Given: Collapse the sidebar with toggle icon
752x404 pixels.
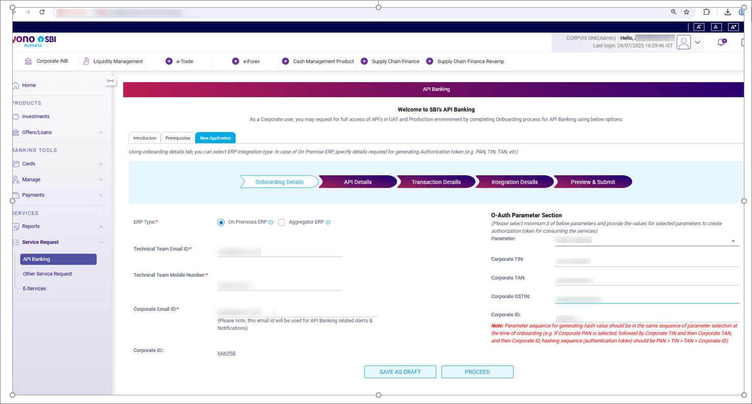Looking at the screenshot, I should click(110, 80).
